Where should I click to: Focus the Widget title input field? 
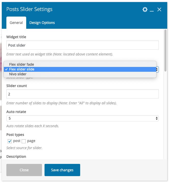coord(82,45)
